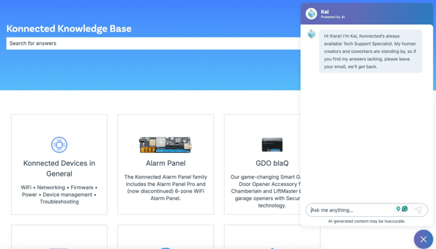Click the Kai name in chat header
The width and height of the screenshot is (436, 249).
click(x=325, y=11)
